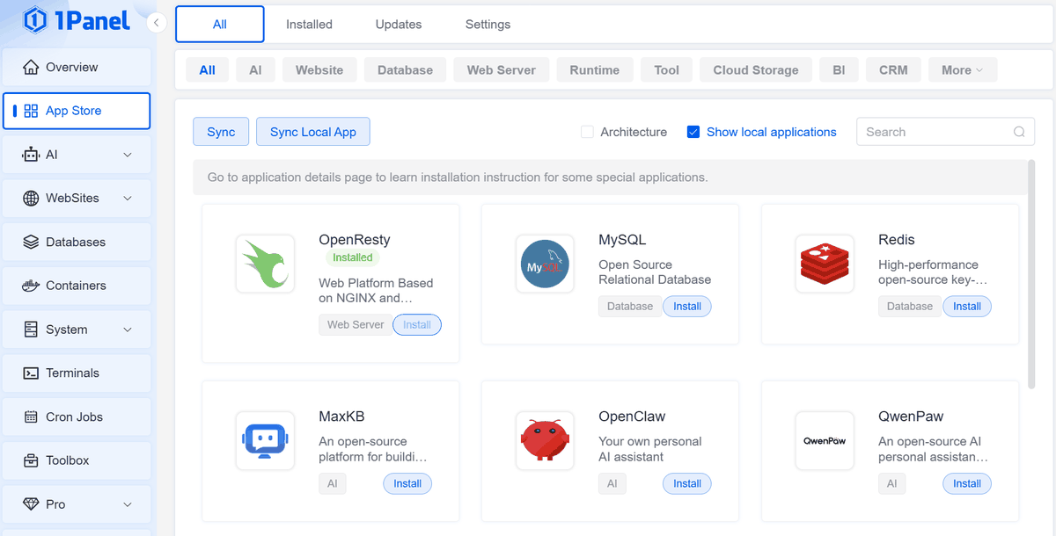Click the Database tag on Redis card
Viewport: 1056px width, 536px height.
[910, 307]
